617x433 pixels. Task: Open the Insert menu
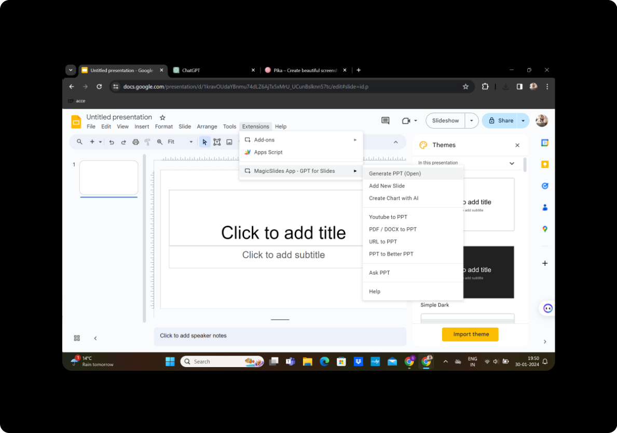(x=142, y=127)
